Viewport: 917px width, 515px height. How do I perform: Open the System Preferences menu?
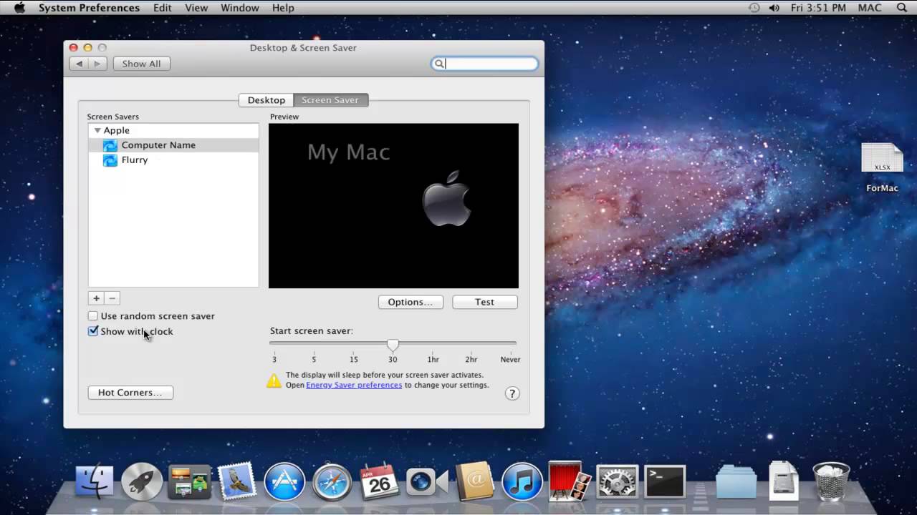pos(89,8)
